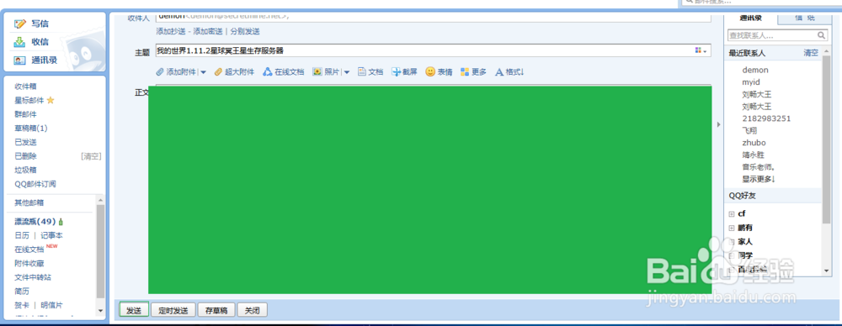Click the 添加抄送 add CC link
This screenshot has height=326, width=842.
click(x=171, y=32)
